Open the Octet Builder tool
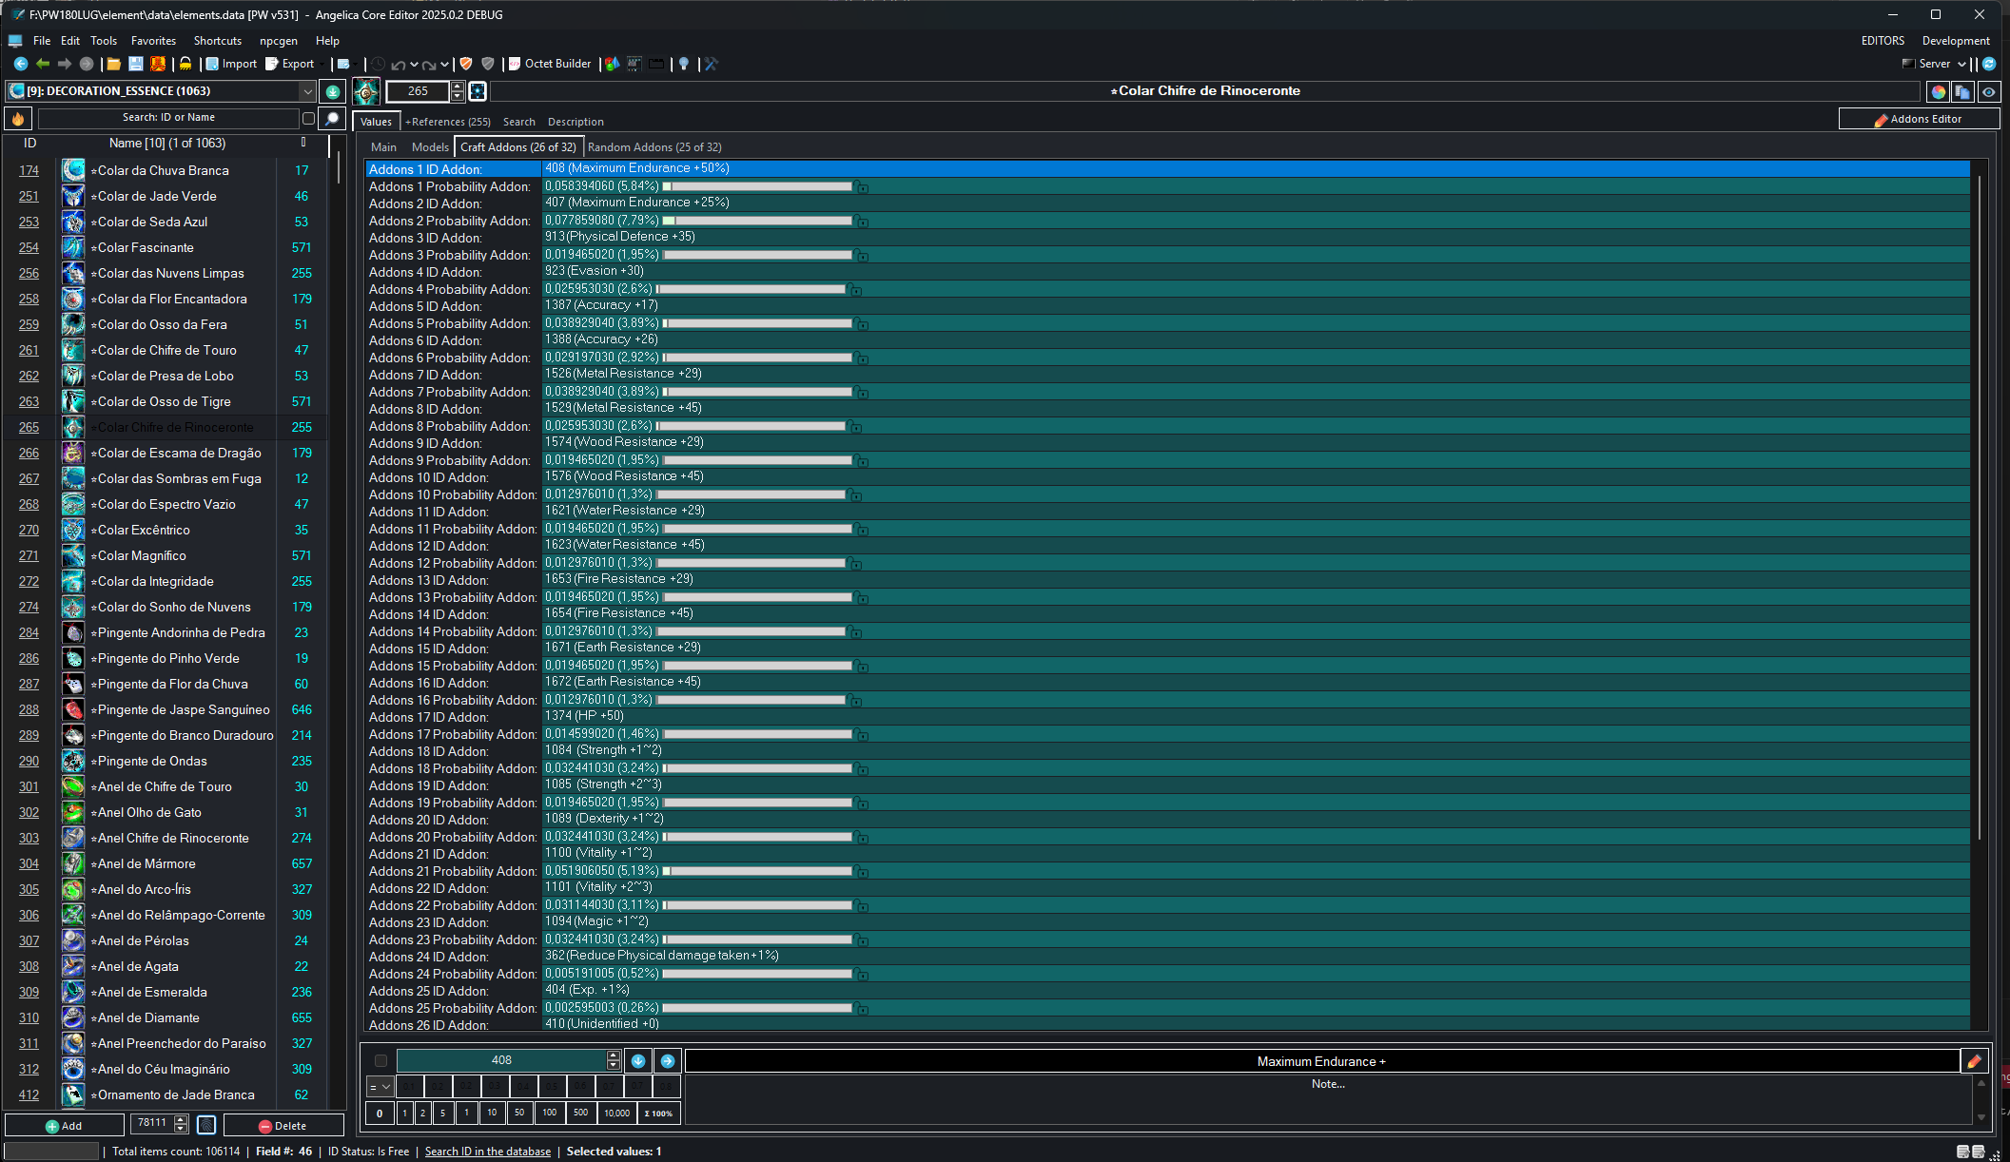2010x1162 pixels. coord(552,64)
